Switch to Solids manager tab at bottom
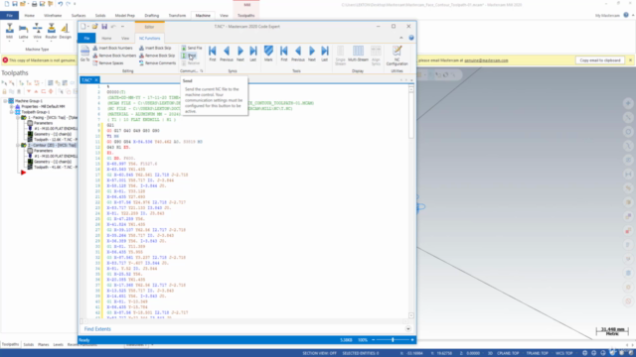This screenshot has width=636, height=357. click(29, 344)
